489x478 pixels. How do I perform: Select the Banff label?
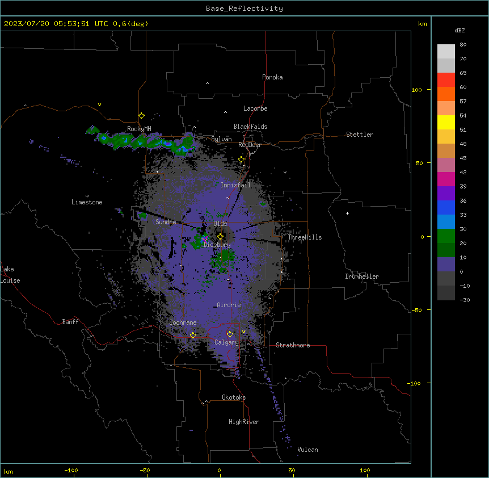point(70,322)
